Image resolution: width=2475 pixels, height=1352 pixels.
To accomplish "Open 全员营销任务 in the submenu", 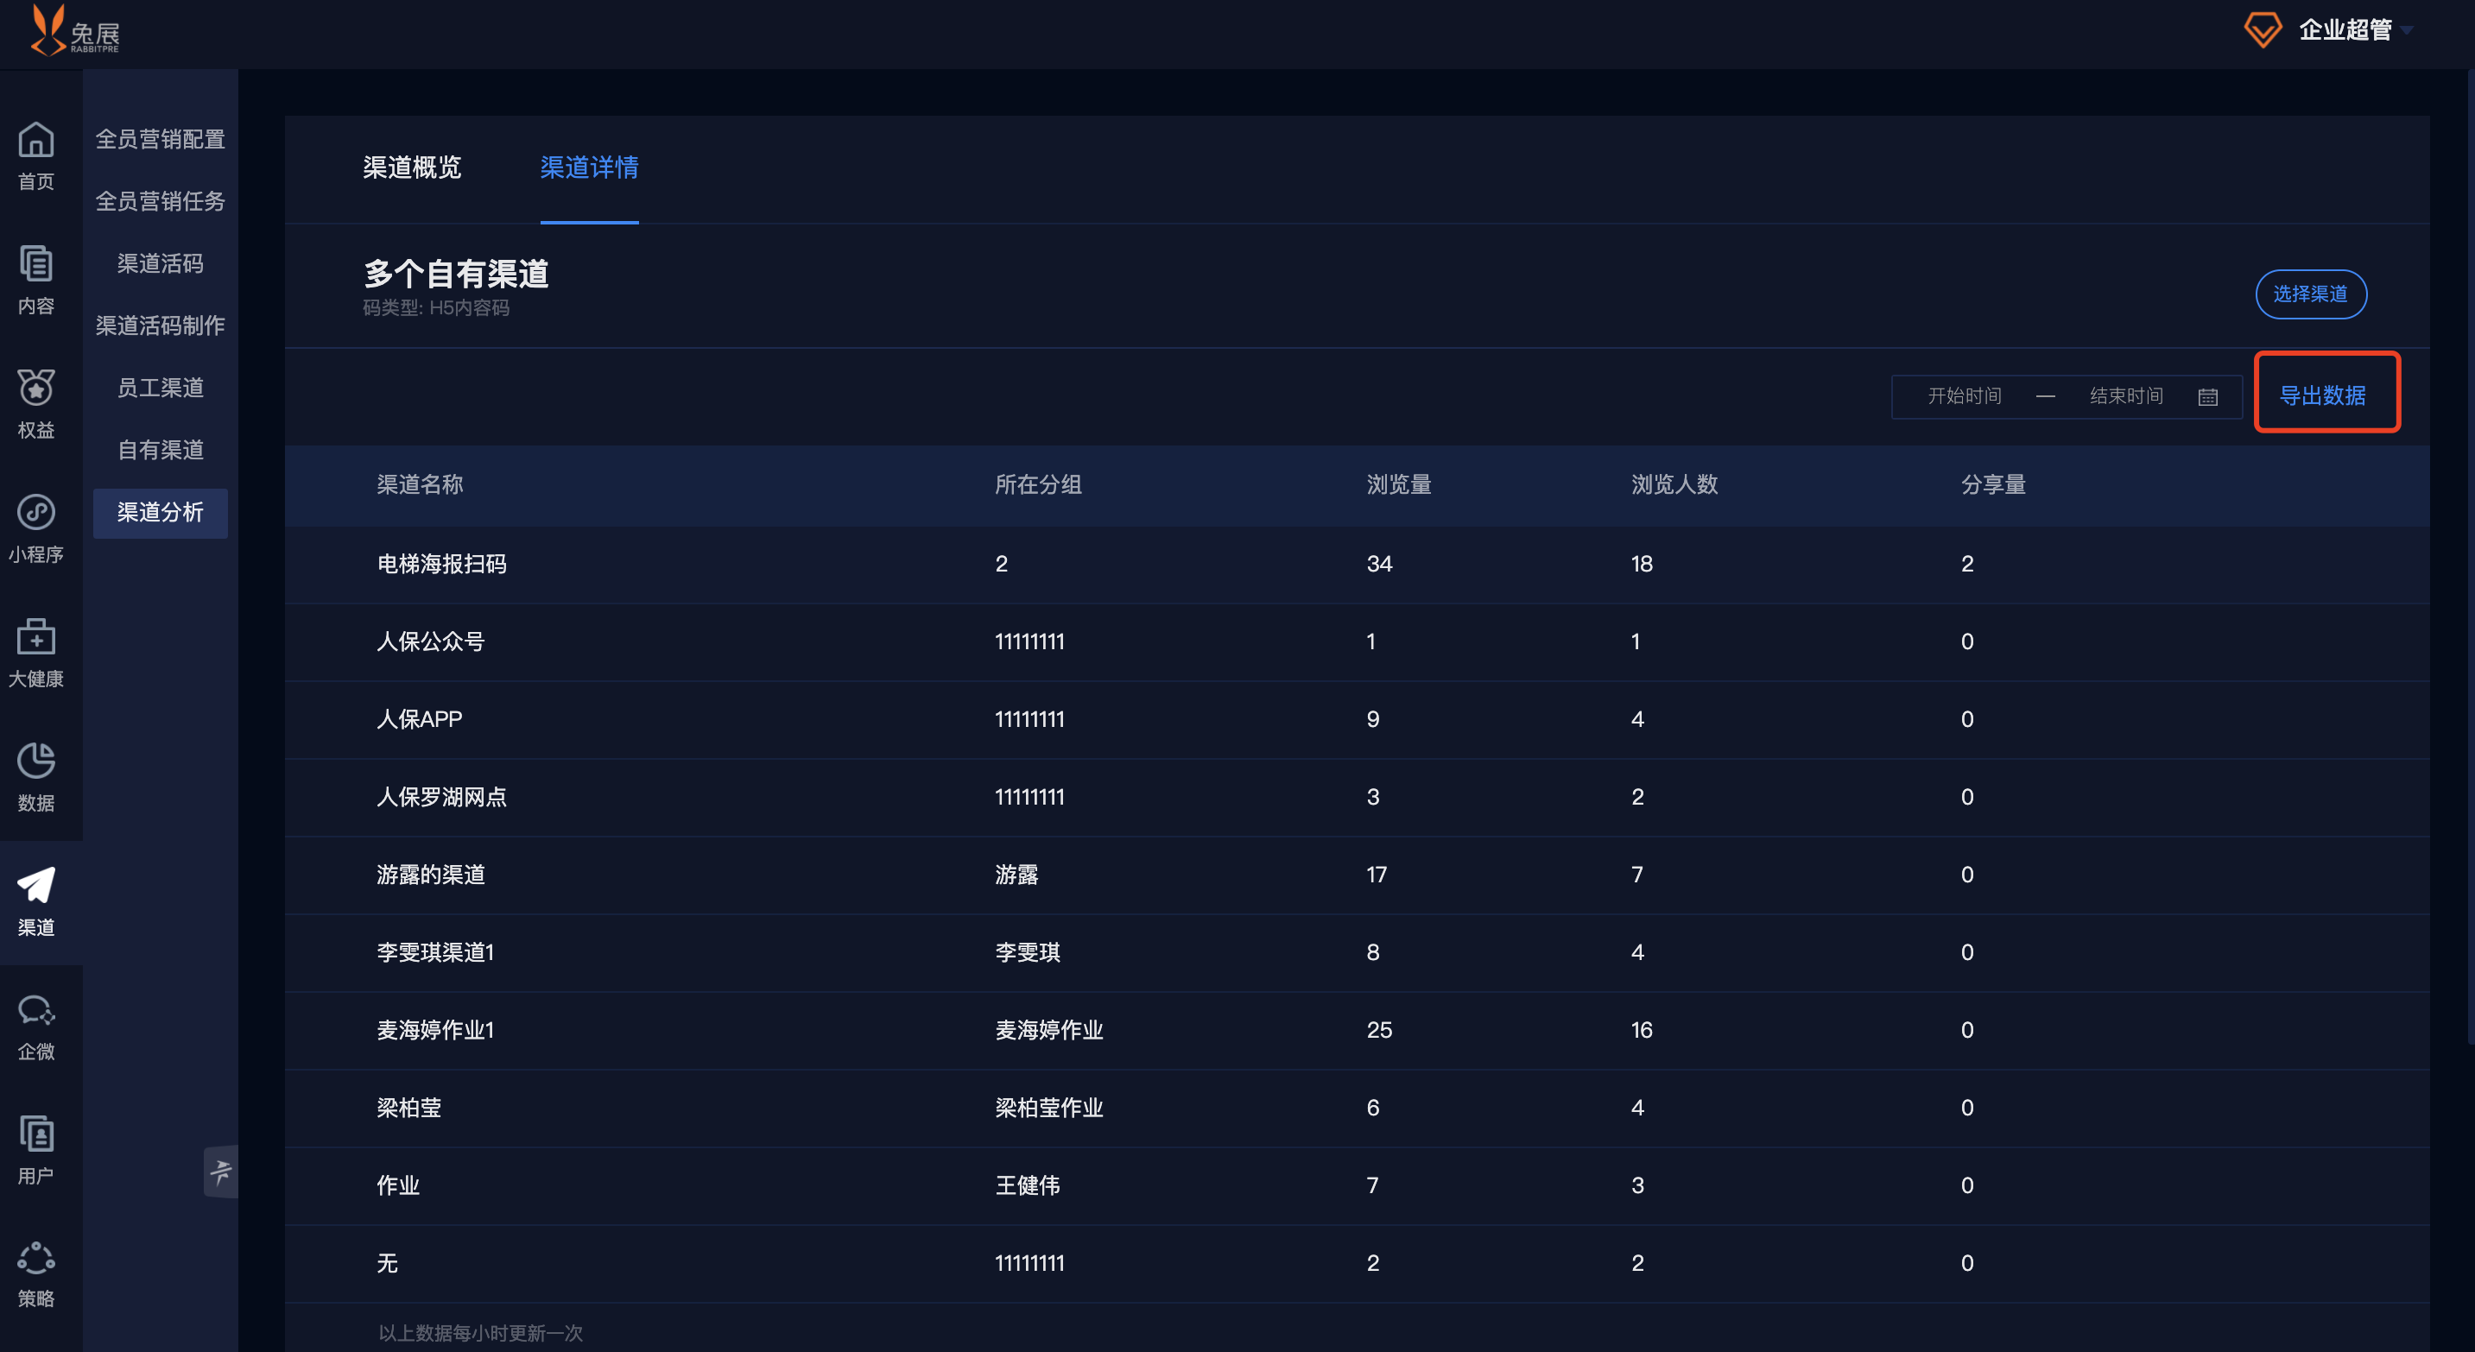I will pos(161,202).
